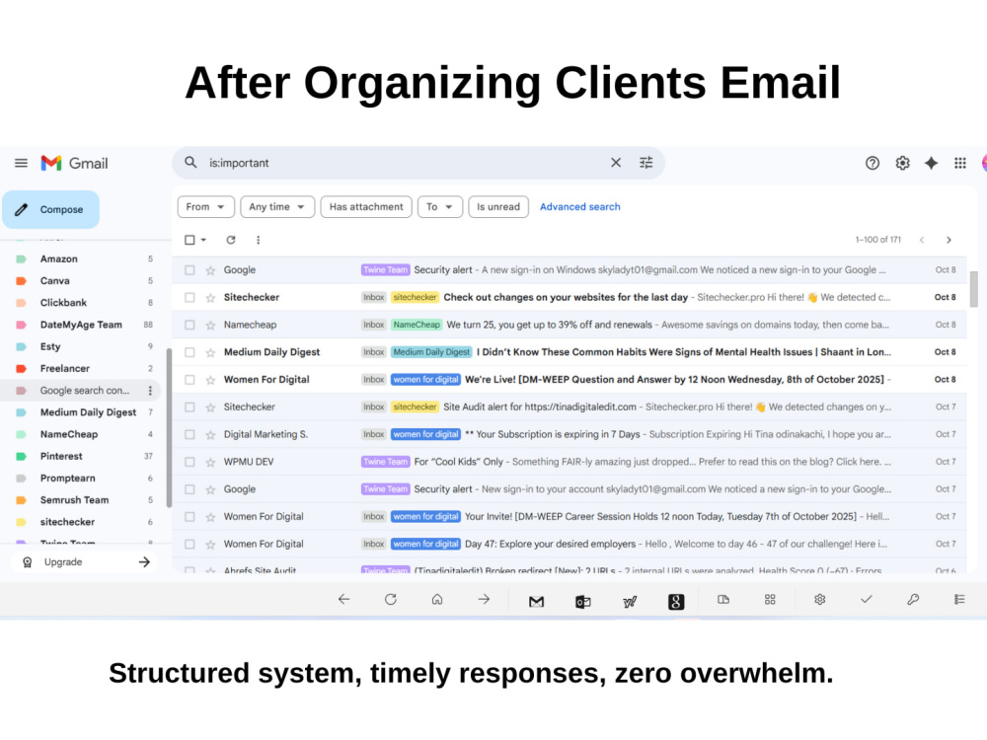This screenshot has height=740, width=987.
Task: Open the More options three-dot menu above list
Action: [258, 240]
